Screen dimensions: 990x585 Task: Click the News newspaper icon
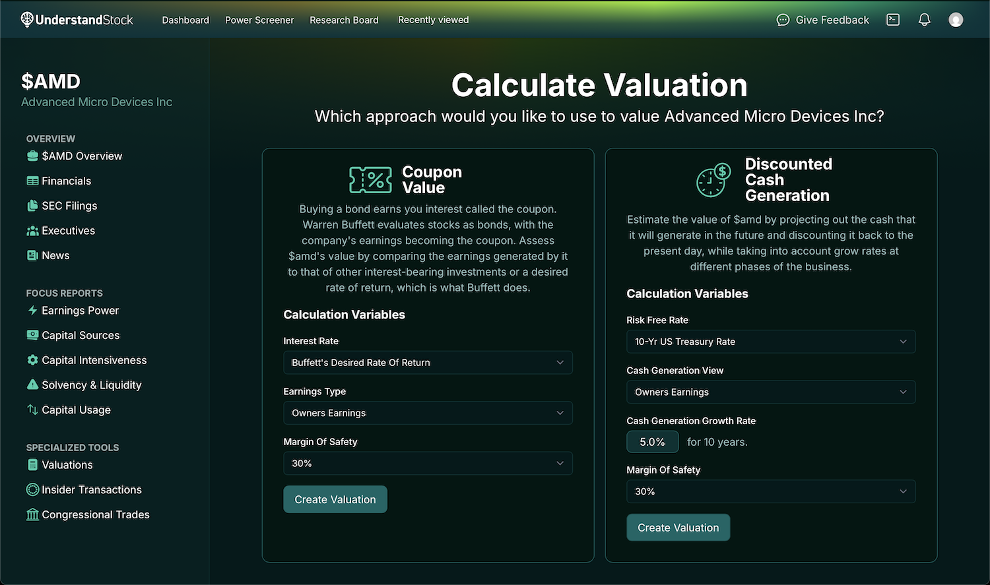point(32,255)
